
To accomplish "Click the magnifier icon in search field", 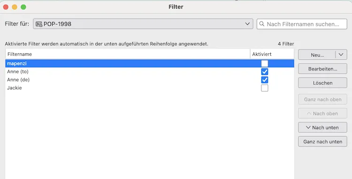I will click(262, 24).
